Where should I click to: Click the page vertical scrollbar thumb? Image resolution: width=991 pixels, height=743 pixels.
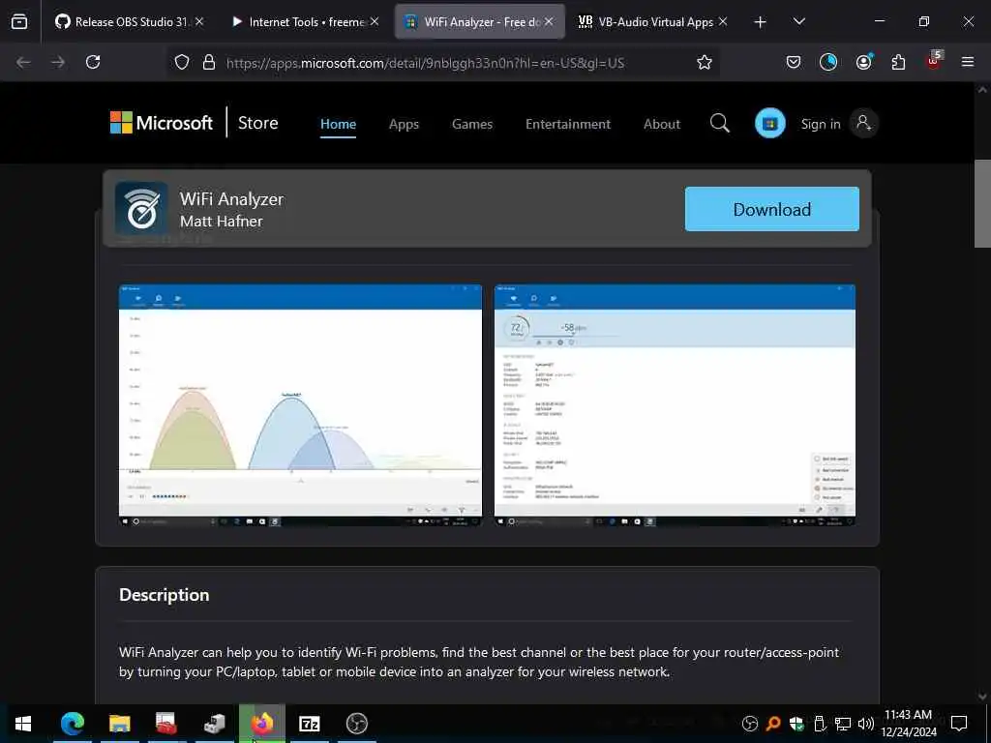[982, 203]
